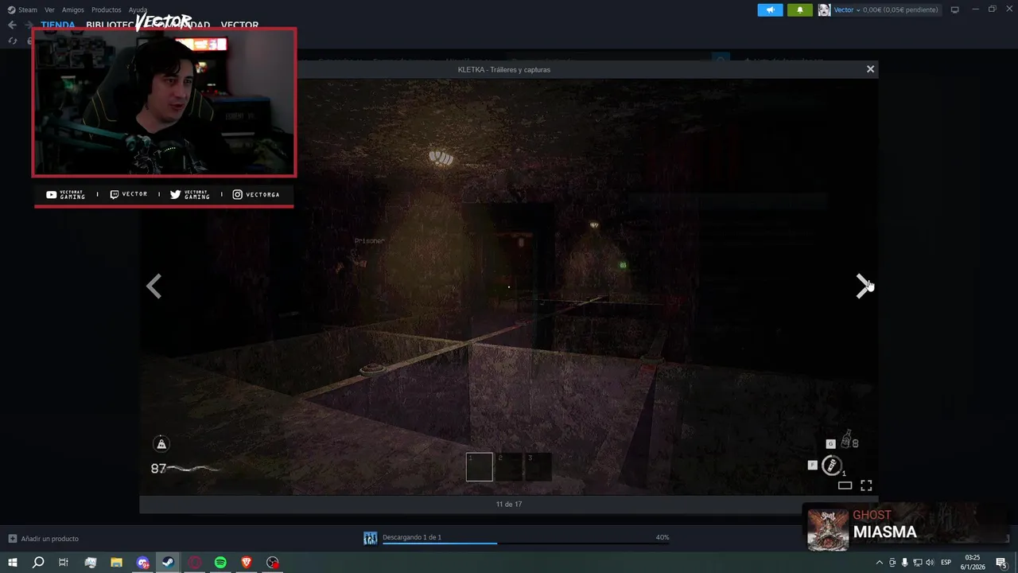Screen dimensions: 1018x573
Task: Open Steam from the taskbar
Action: (x=169, y=563)
